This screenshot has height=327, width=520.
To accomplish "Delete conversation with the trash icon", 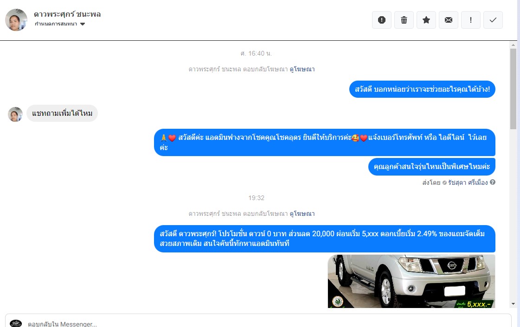I will point(404,20).
